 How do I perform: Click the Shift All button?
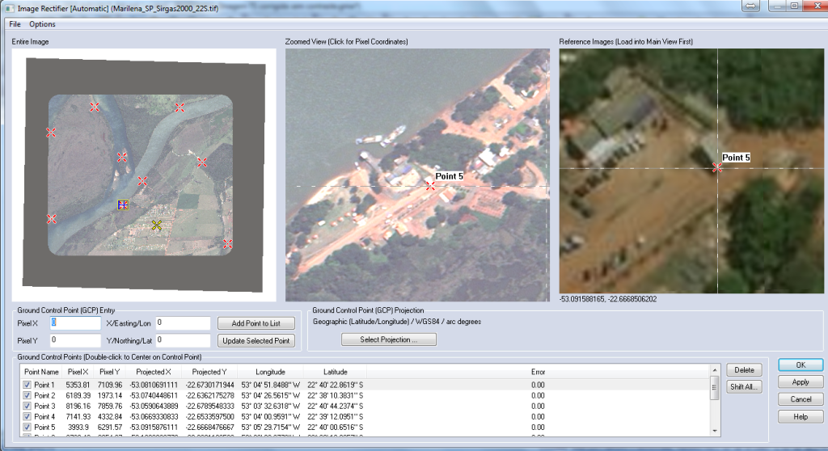[x=744, y=386]
